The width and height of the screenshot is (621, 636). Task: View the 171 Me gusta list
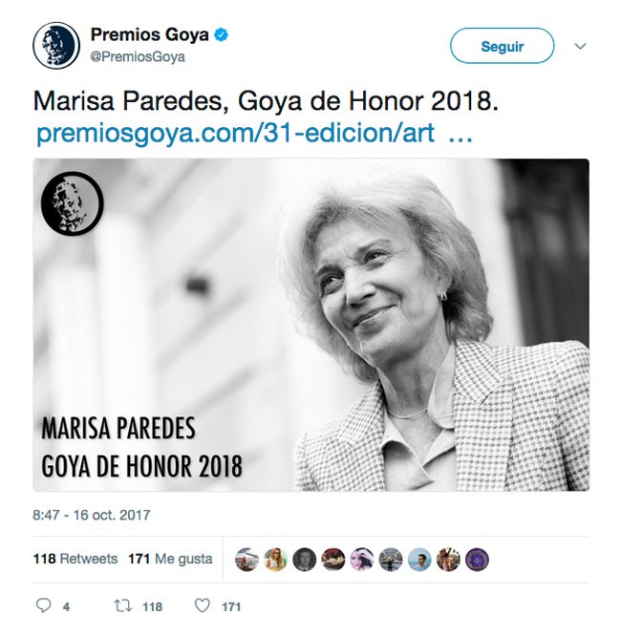coord(170,559)
